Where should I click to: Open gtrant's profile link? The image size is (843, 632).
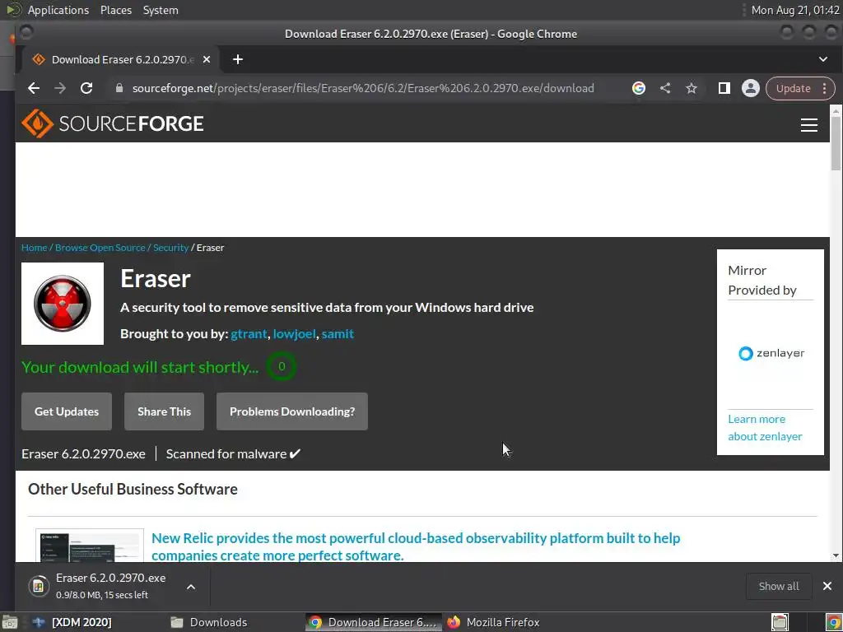(x=249, y=334)
